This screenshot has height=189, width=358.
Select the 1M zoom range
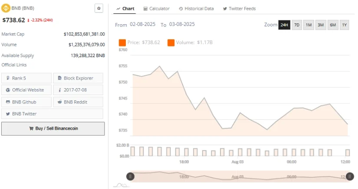click(x=309, y=25)
